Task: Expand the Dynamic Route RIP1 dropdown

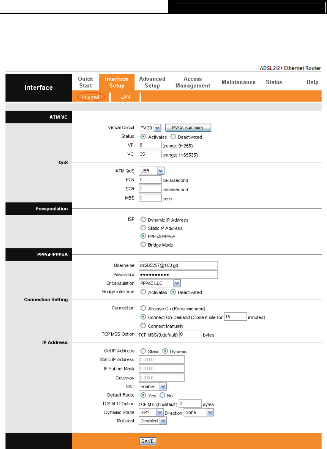Action: (x=151, y=412)
